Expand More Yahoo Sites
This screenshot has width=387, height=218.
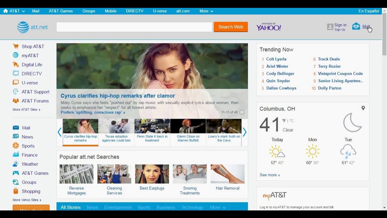(27, 200)
